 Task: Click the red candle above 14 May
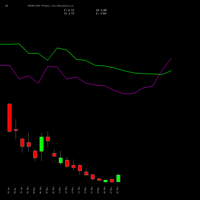(x=80, y=168)
